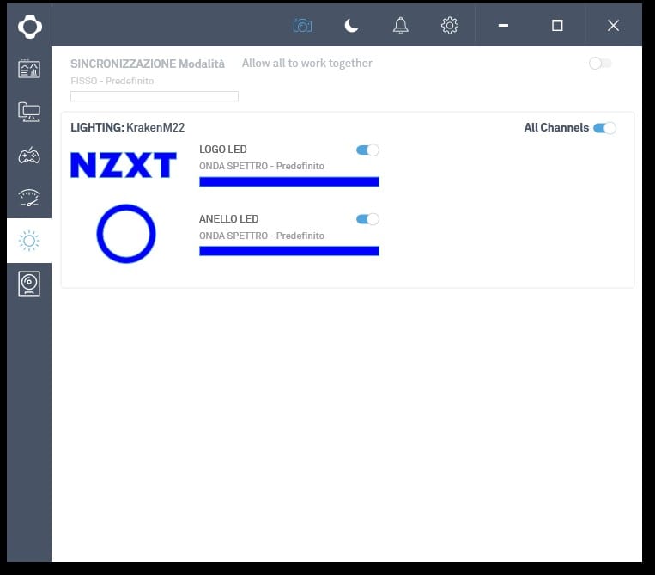Select the lighting sun sidebar icon
The height and width of the screenshot is (575, 655).
pos(29,241)
